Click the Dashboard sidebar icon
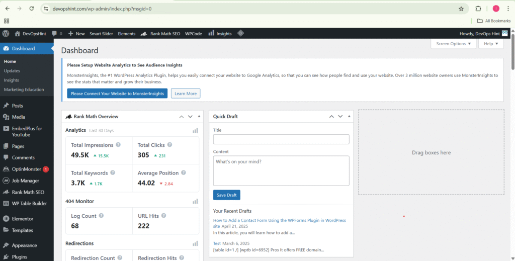515x261 pixels. pos(6,49)
